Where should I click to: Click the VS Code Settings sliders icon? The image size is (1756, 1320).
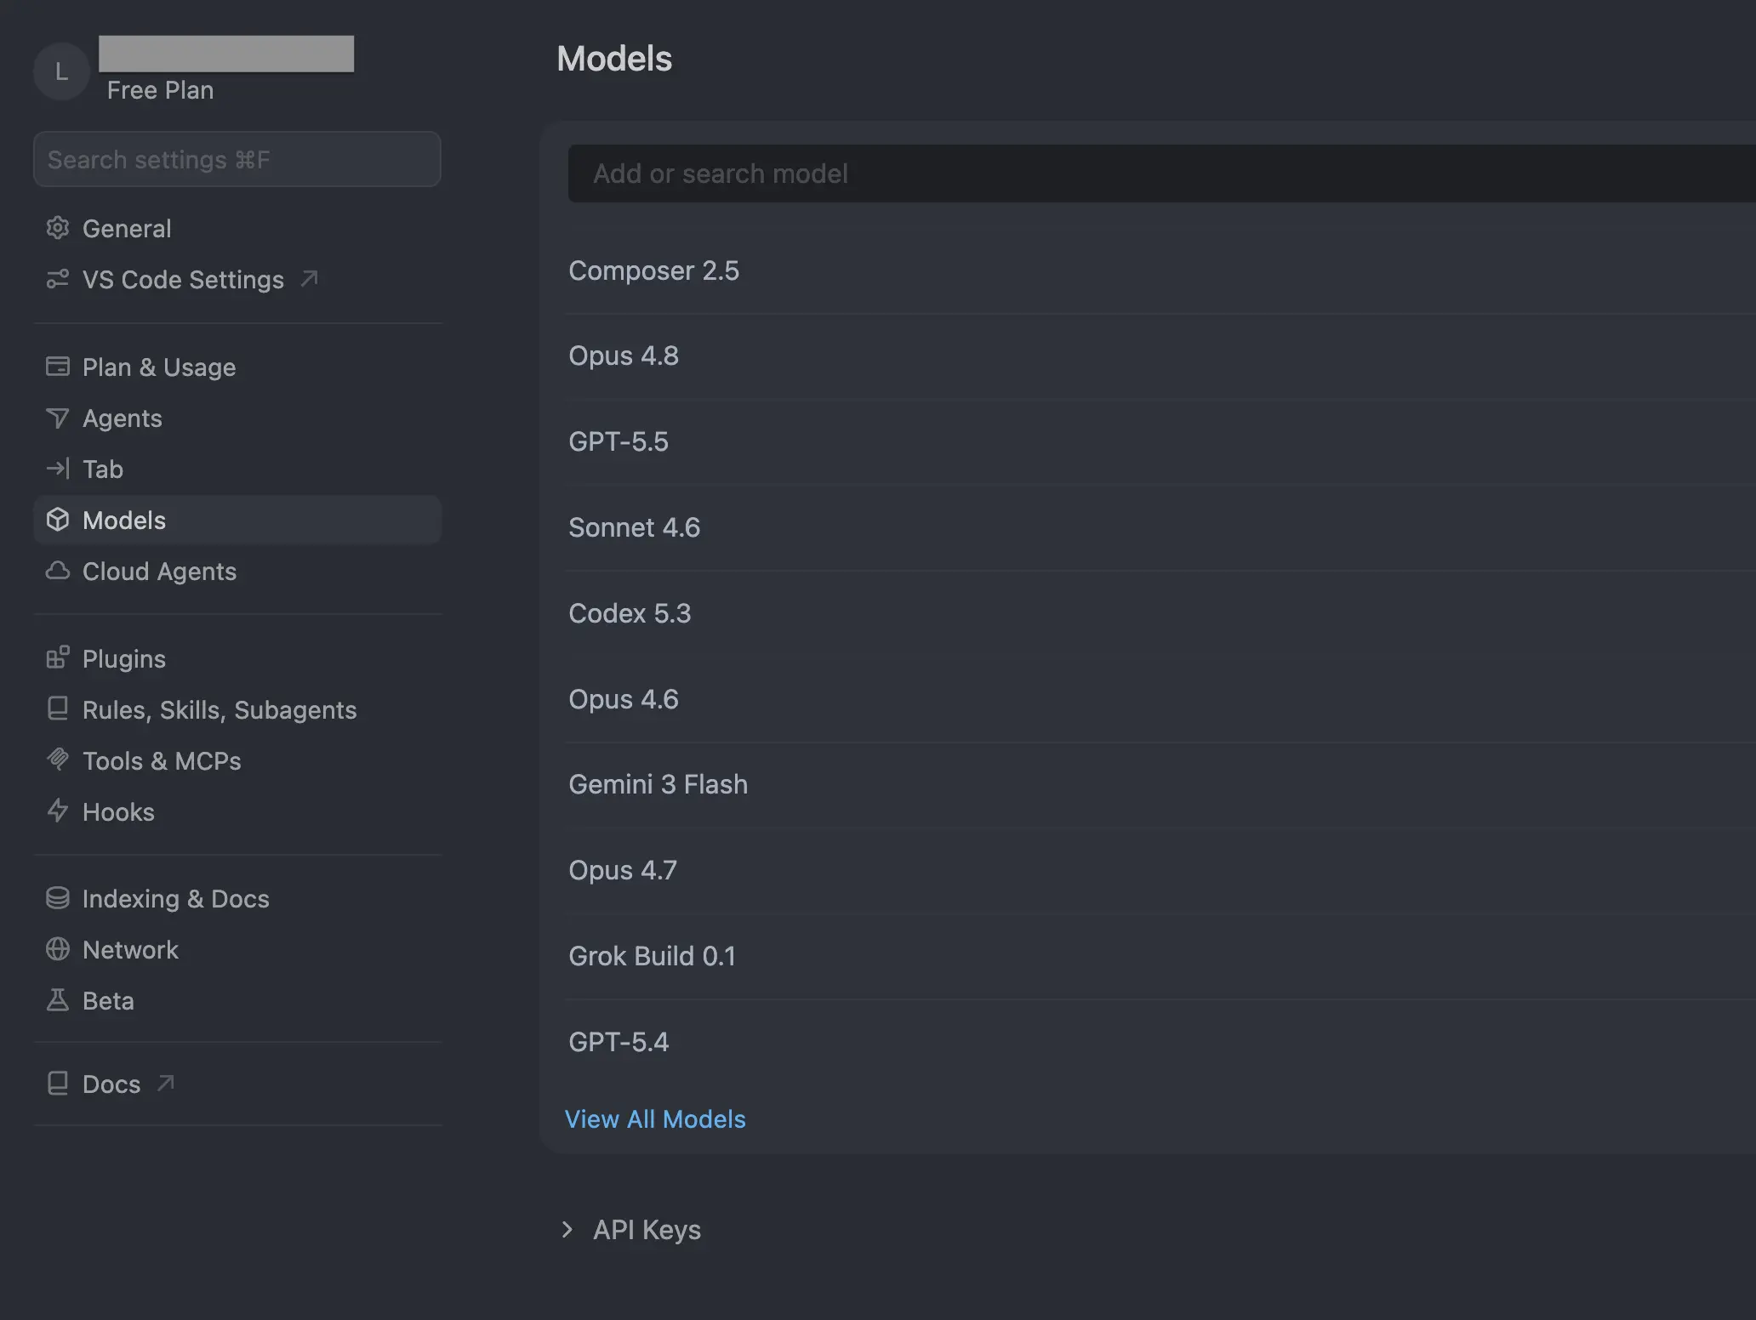[x=57, y=279]
